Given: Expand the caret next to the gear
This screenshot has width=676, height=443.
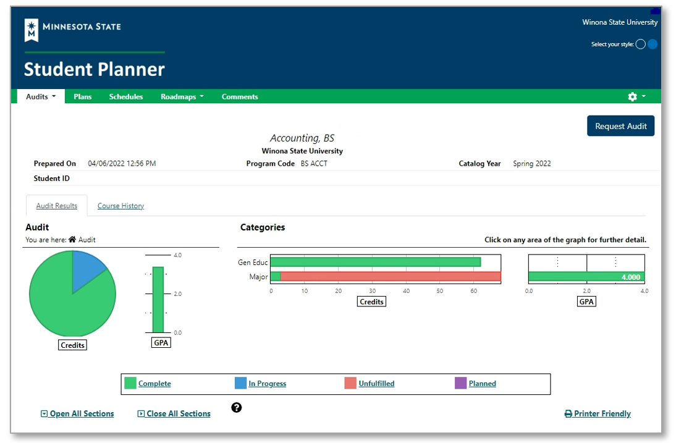Looking at the screenshot, I should pyautogui.click(x=644, y=96).
